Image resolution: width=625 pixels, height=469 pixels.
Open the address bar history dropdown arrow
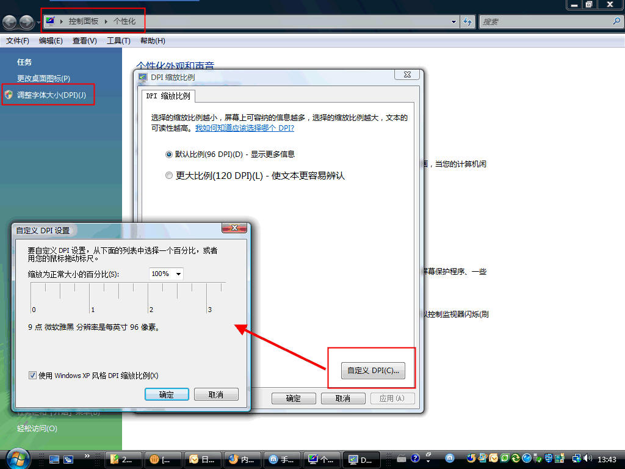click(453, 21)
